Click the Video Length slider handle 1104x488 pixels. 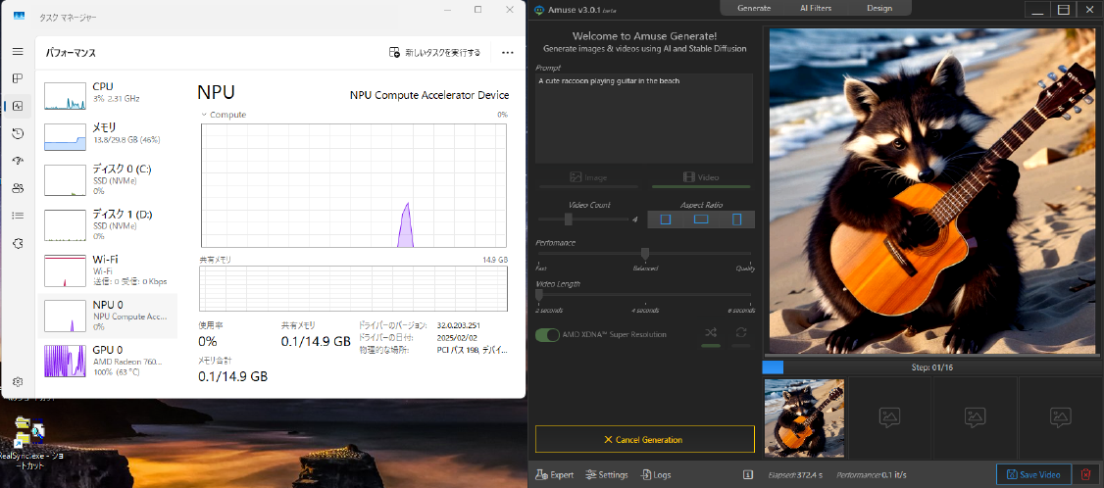click(538, 295)
